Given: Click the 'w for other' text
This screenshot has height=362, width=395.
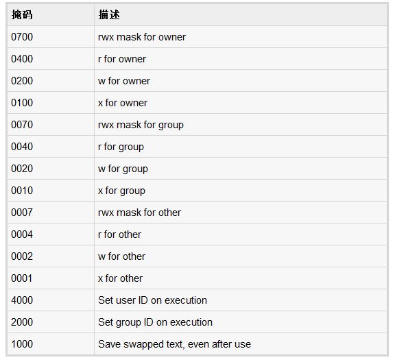Looking at the screenshot, I should click(121, 256).
